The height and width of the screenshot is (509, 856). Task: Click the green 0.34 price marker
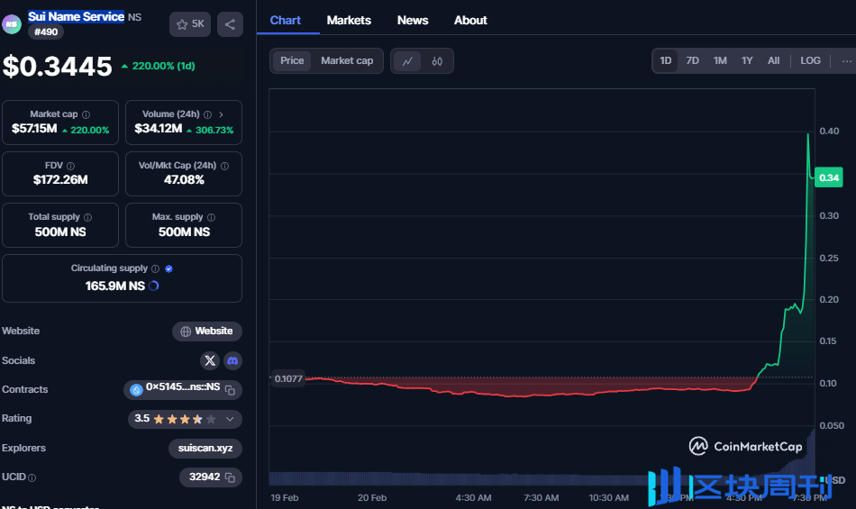point(828,177)
